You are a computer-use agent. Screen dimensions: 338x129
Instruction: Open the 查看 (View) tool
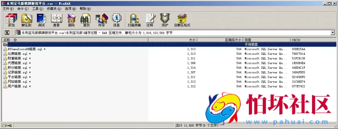56,20
